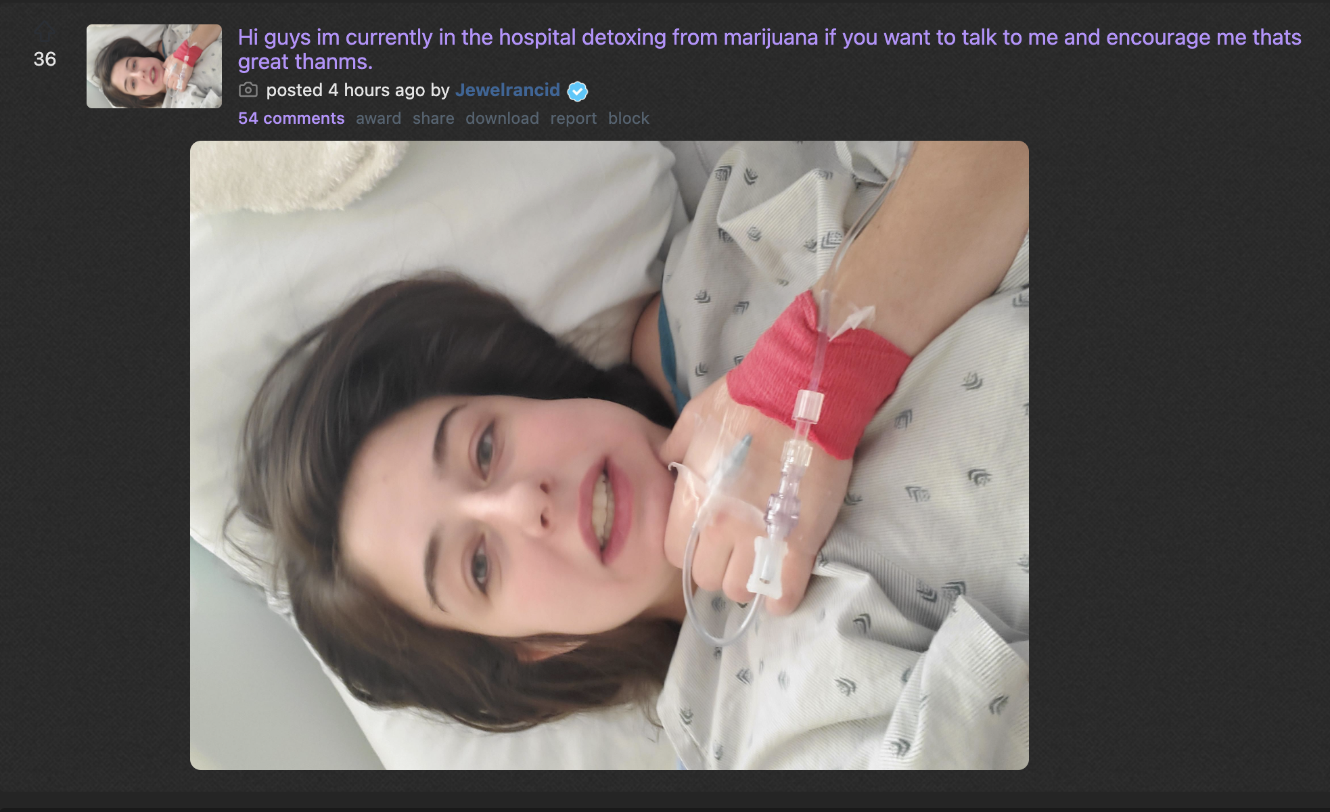
Task: Upvote the post above the score
Action: (45, 32)
